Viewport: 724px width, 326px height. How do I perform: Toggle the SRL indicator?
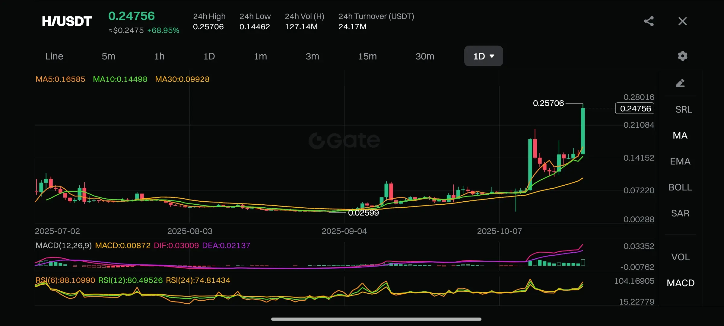684,109
